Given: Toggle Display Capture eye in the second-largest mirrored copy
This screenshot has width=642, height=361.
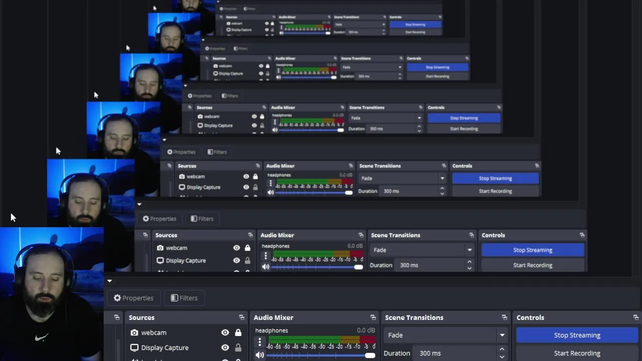Looking at the screenshot, I should pyautogui.click(x=236, y=260).
